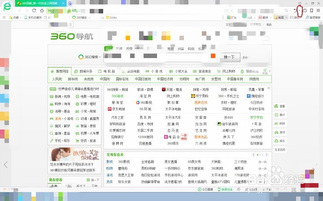The width and height of the screenshot is (323, 201).
Task: Open the 娱乐 right sidebar shortcut
Action: pos(280,141)
